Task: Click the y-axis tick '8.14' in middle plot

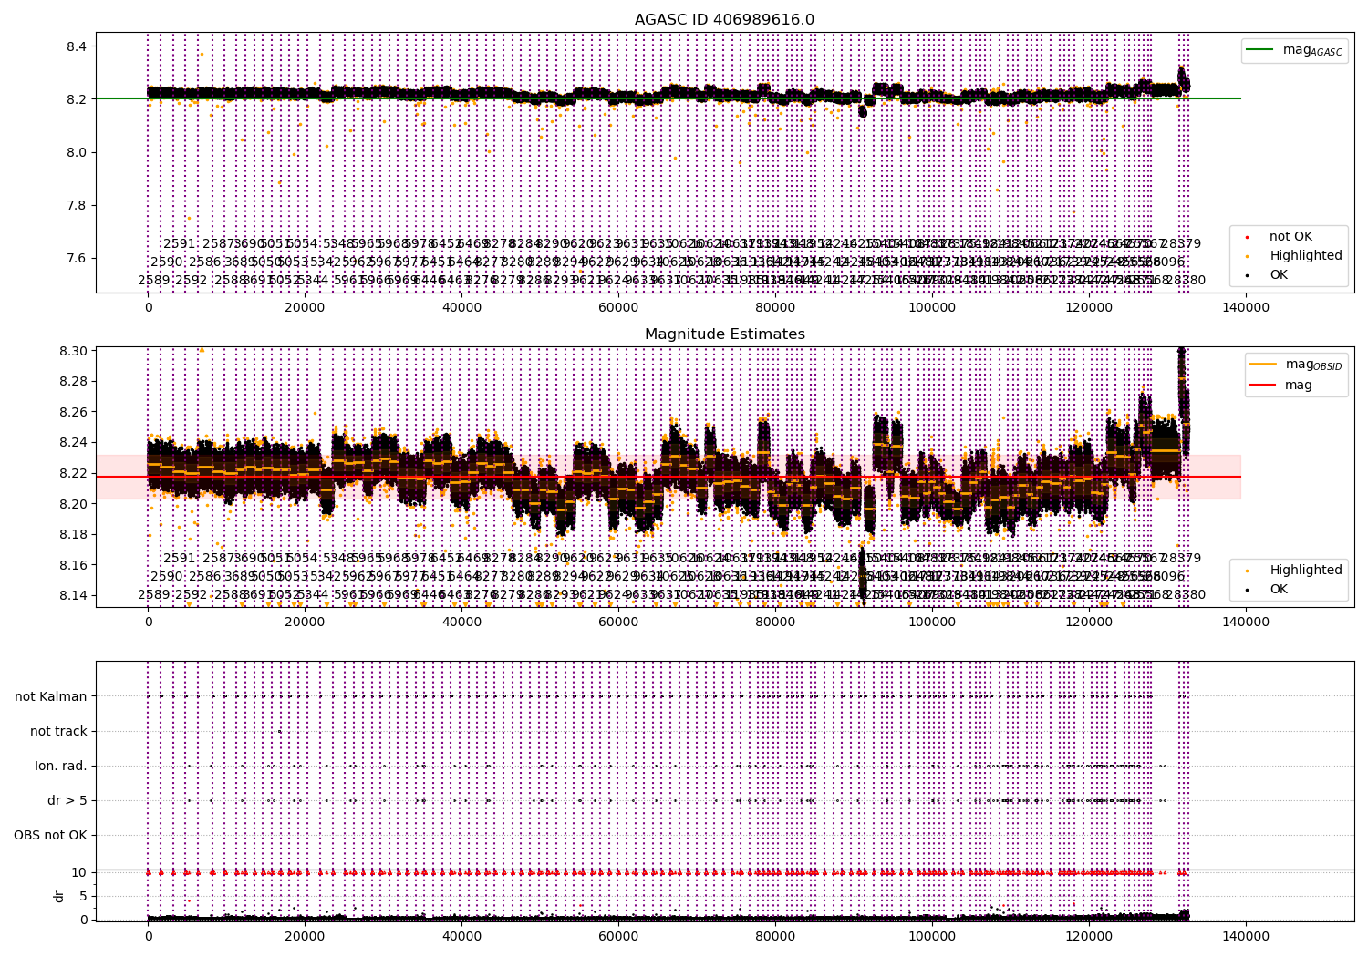Action: [72, 596]
